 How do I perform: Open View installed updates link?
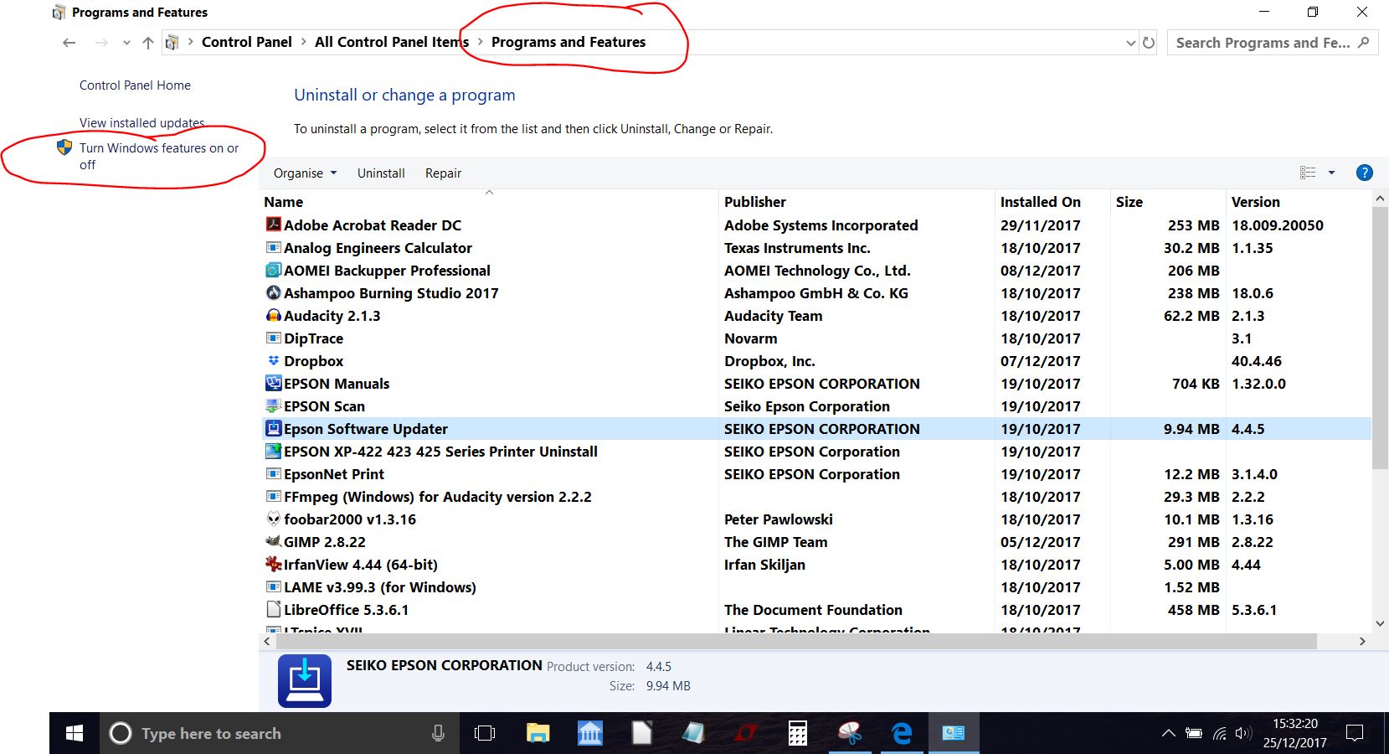tap(141, 122)
